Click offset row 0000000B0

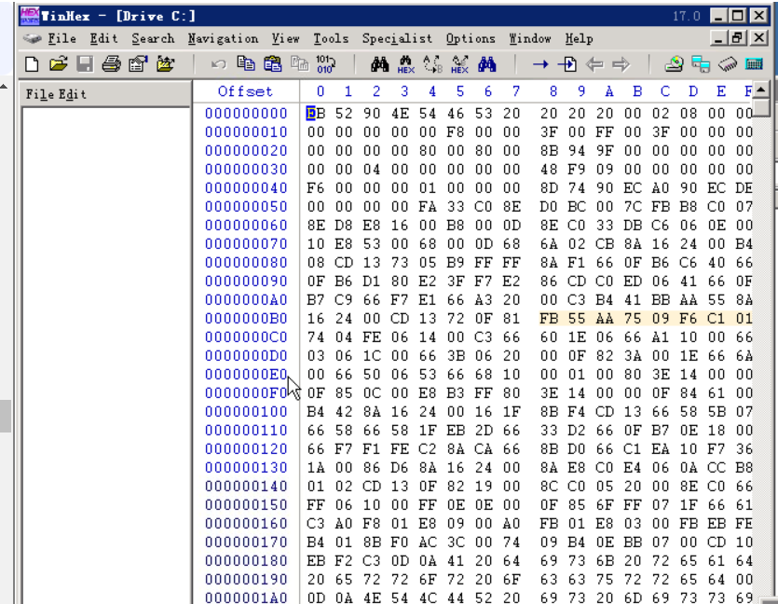point(246,319)
